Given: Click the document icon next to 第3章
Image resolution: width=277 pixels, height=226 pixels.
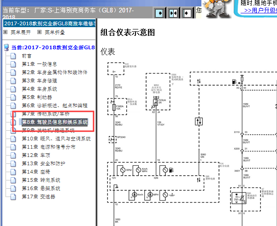Looking at the screenshot, I should click(x=13, y=81).
